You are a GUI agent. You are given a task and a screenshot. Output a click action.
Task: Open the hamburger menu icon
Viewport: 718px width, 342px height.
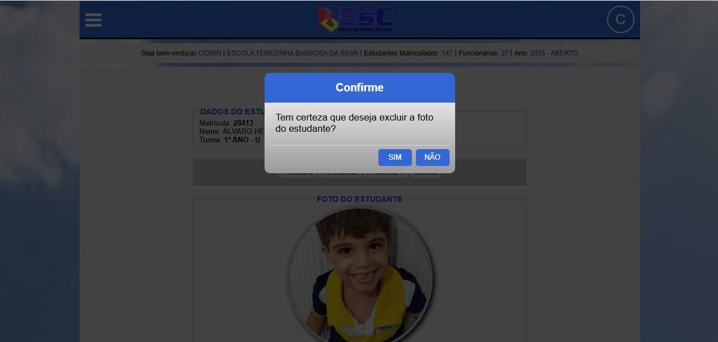(94, 20)
